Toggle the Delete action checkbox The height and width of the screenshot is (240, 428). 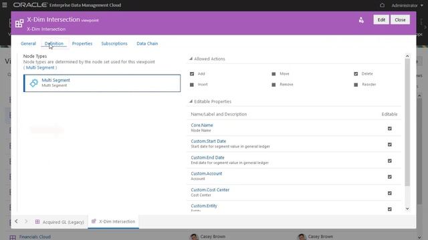pyautogui.click(x=356, y=74)
